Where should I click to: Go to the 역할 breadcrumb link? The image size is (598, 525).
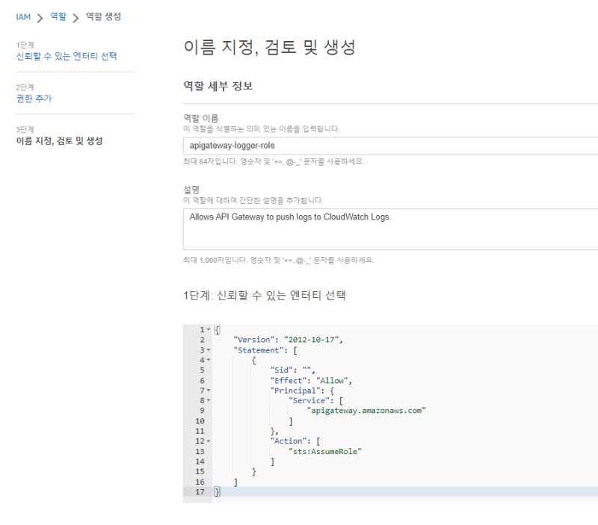[x=58, y=16]
